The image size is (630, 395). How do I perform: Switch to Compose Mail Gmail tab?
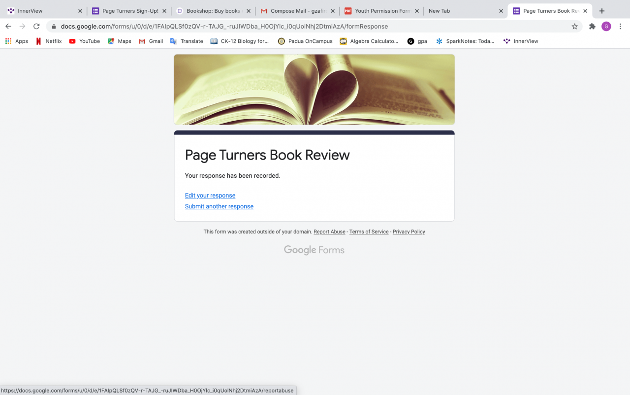point(297,11)
